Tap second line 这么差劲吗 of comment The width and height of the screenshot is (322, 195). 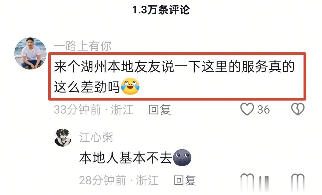[x=87, y=87]
